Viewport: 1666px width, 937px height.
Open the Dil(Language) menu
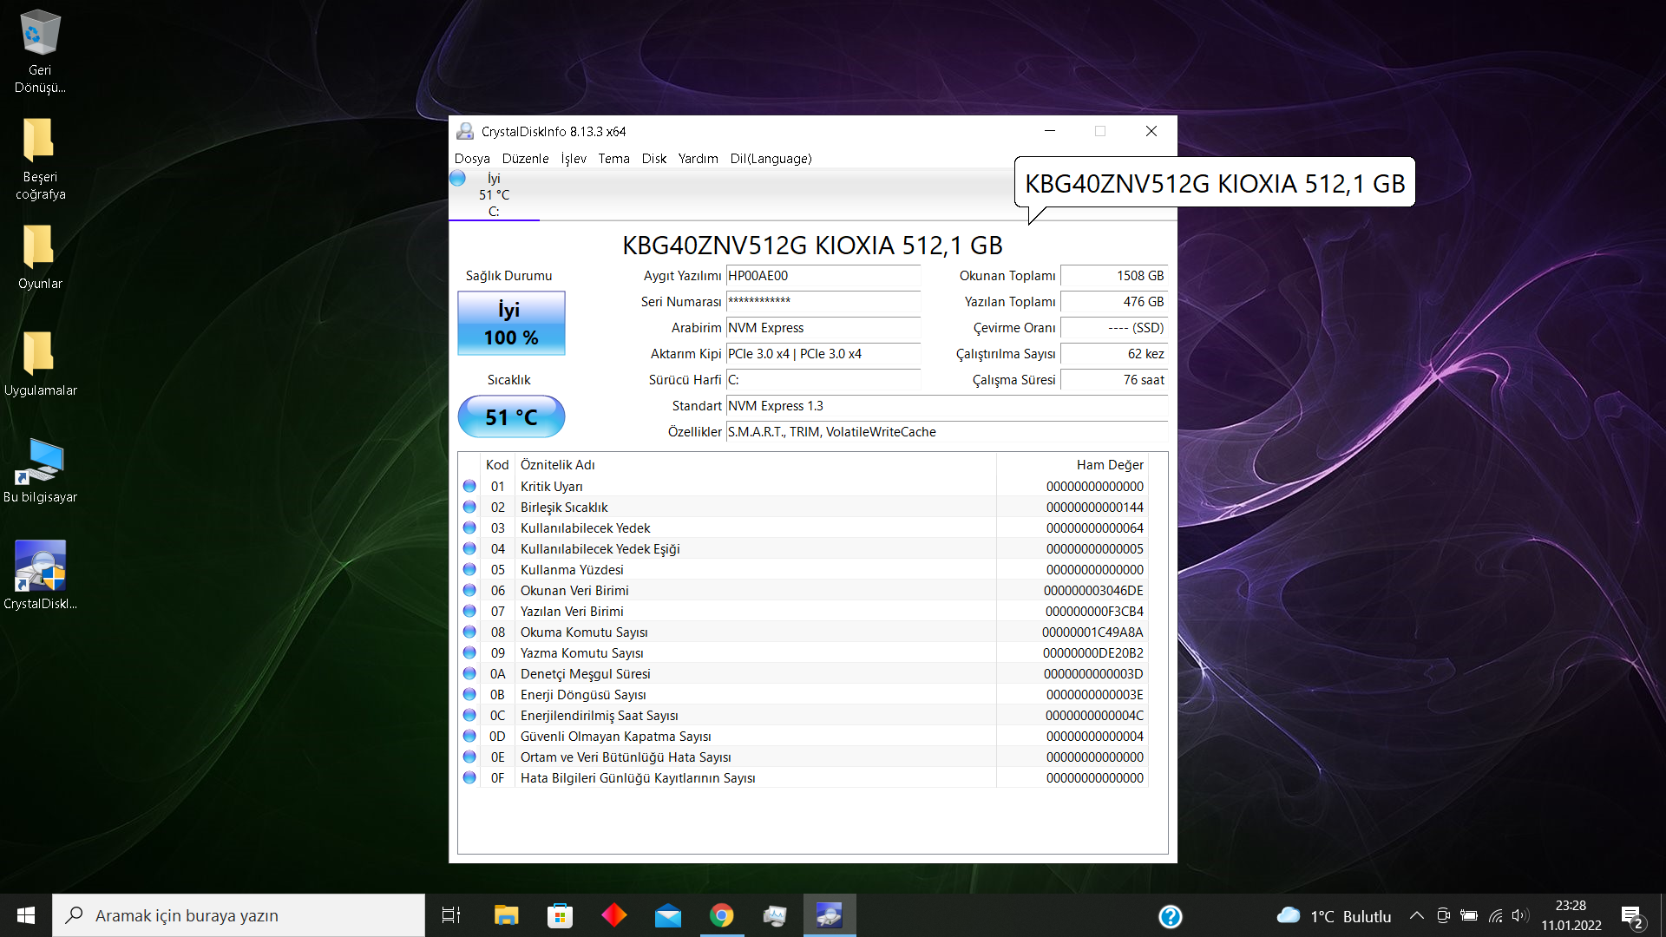771,159
